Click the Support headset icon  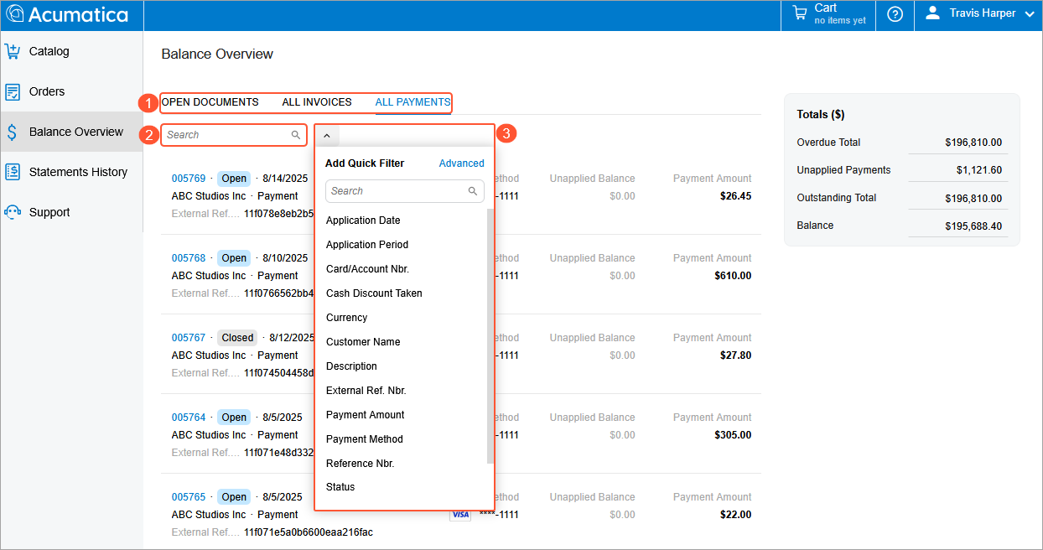[13, 212]
